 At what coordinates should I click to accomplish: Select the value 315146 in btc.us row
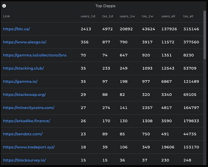click(191, 29)
